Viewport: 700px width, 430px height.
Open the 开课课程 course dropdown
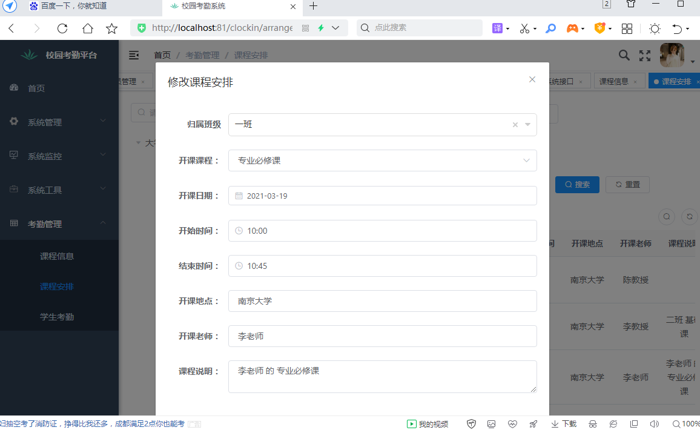tap(382, 160)
